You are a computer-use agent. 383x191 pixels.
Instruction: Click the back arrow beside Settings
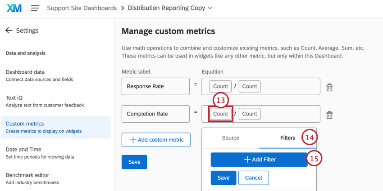click(9, 31)
